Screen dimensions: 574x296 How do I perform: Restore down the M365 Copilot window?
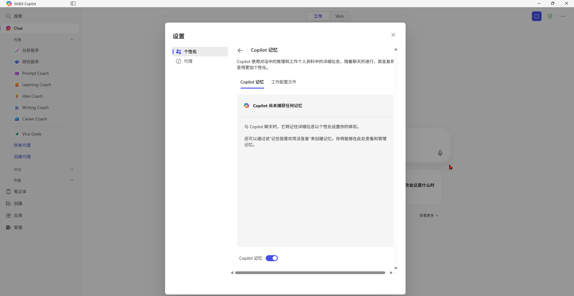point(552,4)
